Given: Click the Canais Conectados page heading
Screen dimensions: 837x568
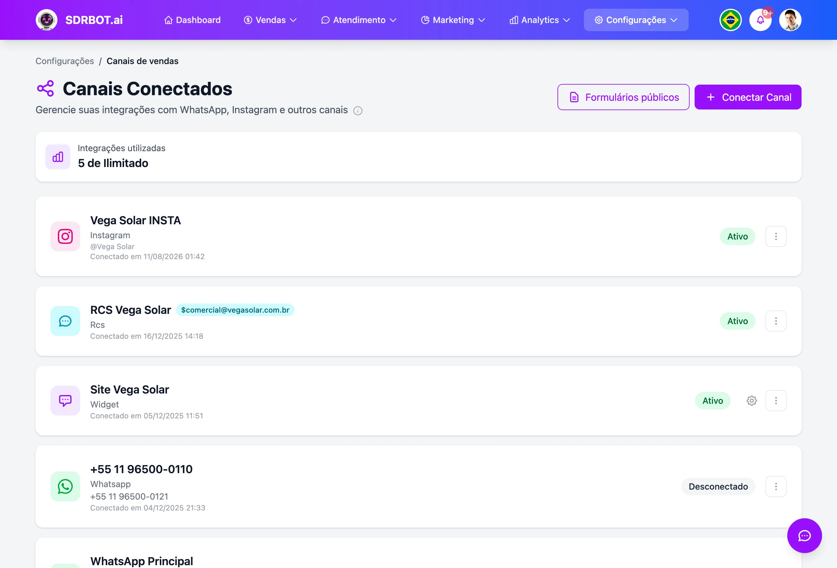Looking at the screenshot, I should 148,89.
